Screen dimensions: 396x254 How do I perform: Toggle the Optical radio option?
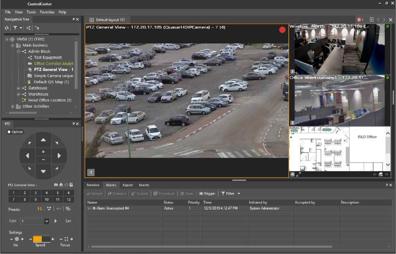[x=9, y=132]
